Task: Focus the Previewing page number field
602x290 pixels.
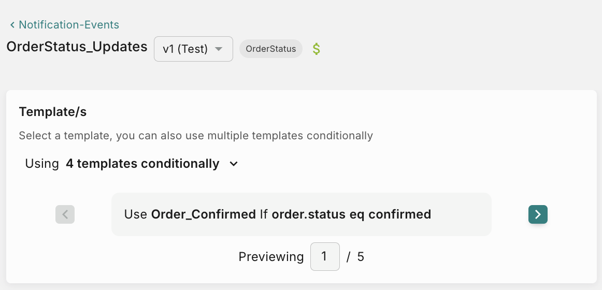Action: 325,256
